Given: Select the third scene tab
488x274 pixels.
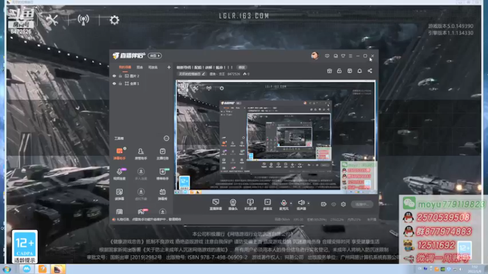Looking at the screenshot, I should pyautogui.click(x=152, y=67).
